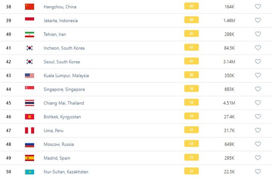The width and height of the screenshot is (275, 182).
Task: Click the Spain flag icon
Action: pyautogui.click(x=30, y=158)
